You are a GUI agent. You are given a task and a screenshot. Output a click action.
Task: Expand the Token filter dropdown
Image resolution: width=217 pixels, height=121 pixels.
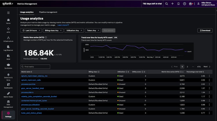[93, 30]
